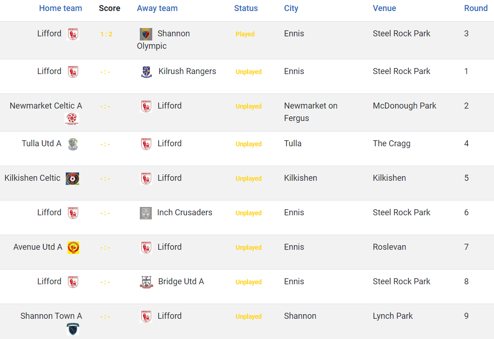Click the Tulla Utd A crest
Image resolution: width=494 pixels, height=339 pixels.
click(x=73, y=144)
